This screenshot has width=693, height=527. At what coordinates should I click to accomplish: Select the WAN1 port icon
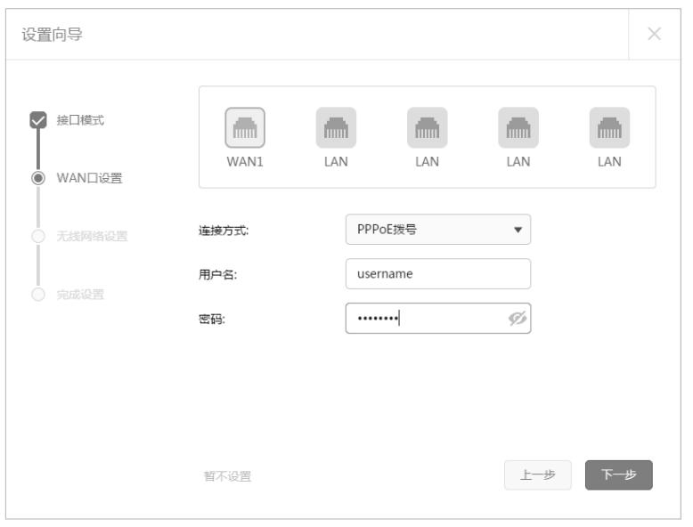click(245, 128)
